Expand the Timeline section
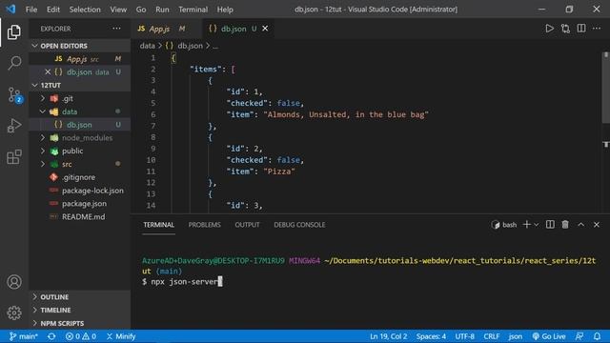Image resolution: width=610 pixels, height=343 pixels. tap(80, 310)
